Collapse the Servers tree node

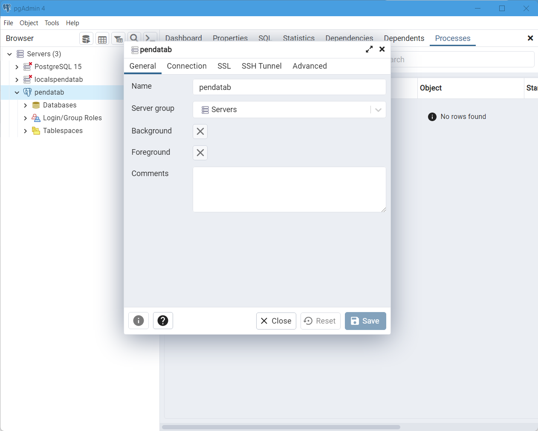(x=9, y=54)
